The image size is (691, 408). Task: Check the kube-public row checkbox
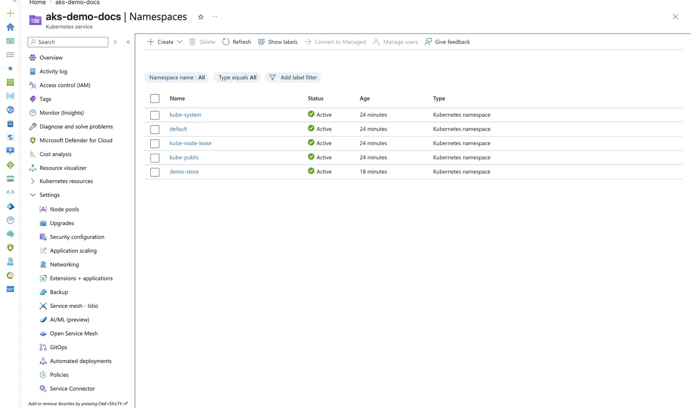[155, 158]
